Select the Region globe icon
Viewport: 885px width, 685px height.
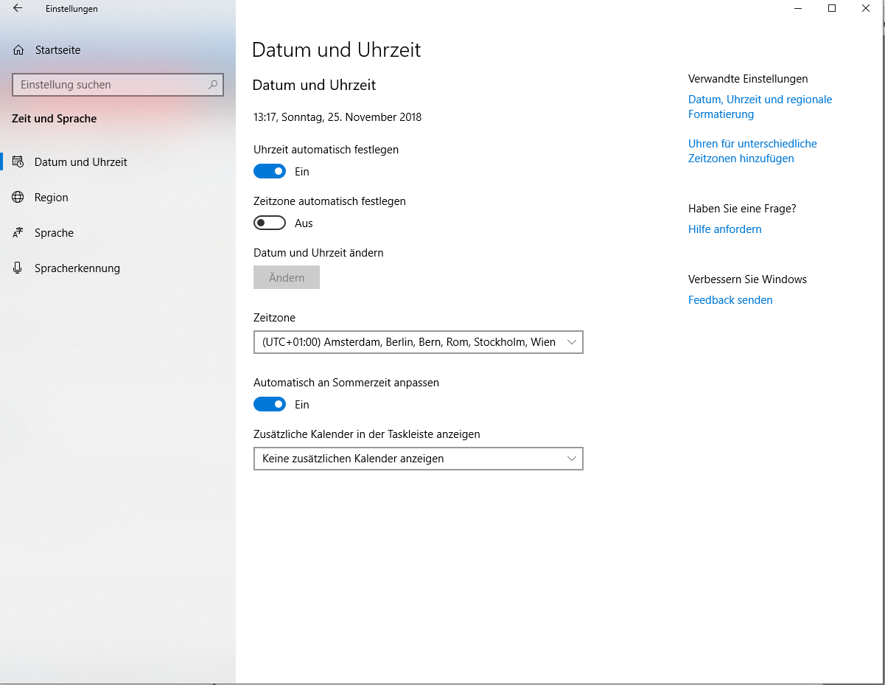pos(18,197)
